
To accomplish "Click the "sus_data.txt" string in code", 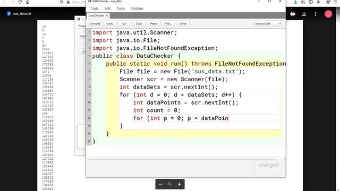I will 215,72.
